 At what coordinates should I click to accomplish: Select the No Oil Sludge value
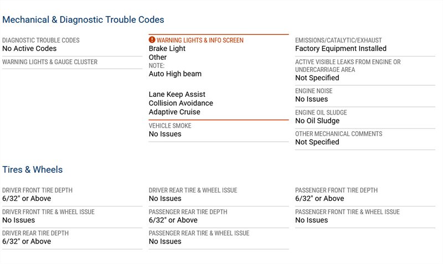pos(317,121)
